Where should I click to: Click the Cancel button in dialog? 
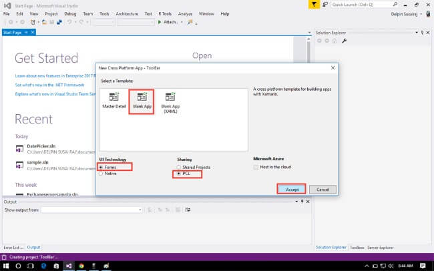point(322,190)
